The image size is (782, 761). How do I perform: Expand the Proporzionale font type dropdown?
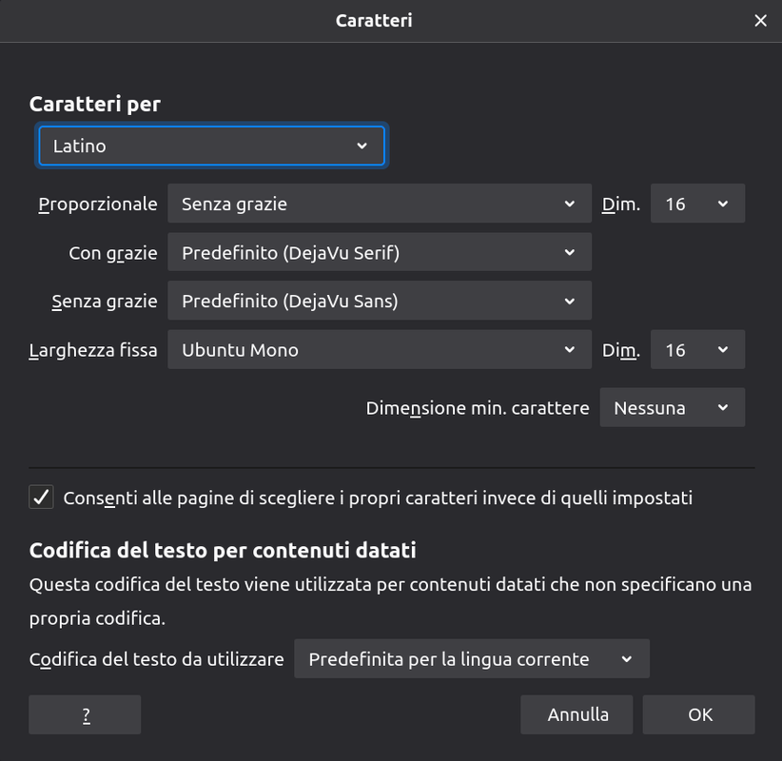[x=380, y=204]
